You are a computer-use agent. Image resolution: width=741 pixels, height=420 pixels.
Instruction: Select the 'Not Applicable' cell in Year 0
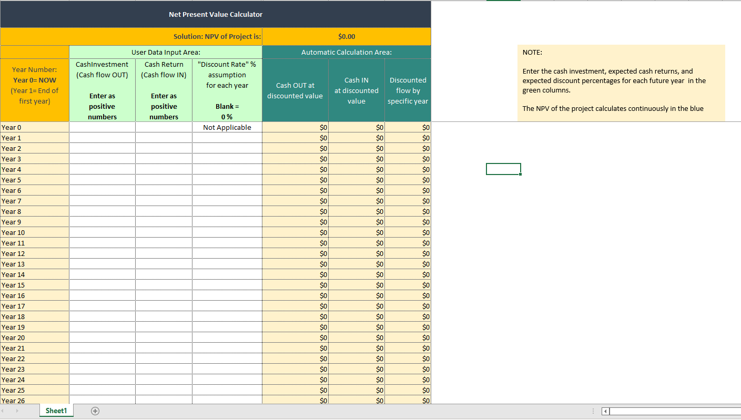pos(227,127)
